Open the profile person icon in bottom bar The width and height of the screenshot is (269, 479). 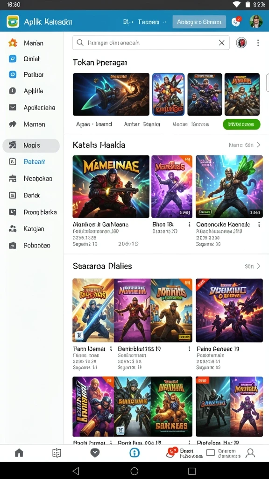[250, 453]
